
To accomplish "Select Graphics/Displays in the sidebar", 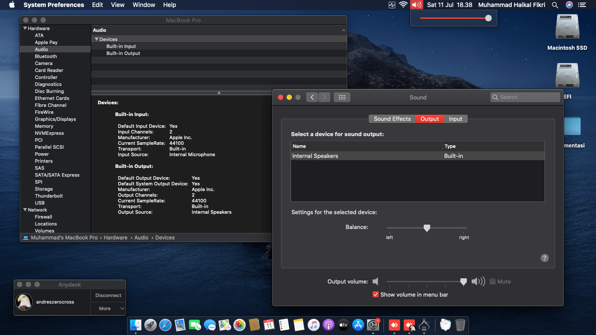I will (x=55, y=119).
